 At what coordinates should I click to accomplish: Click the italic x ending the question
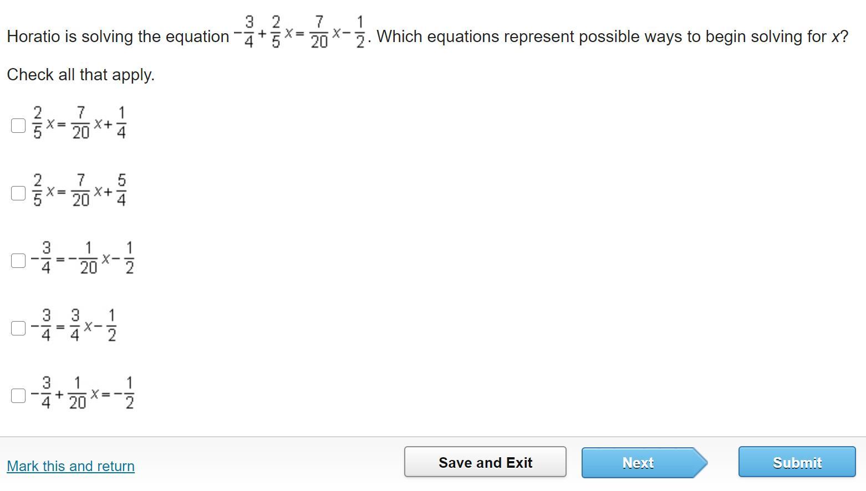(836, 37)
